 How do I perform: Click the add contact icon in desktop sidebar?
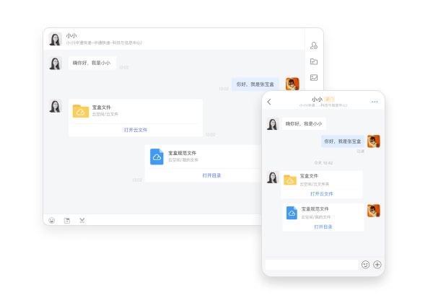(314, 45)
